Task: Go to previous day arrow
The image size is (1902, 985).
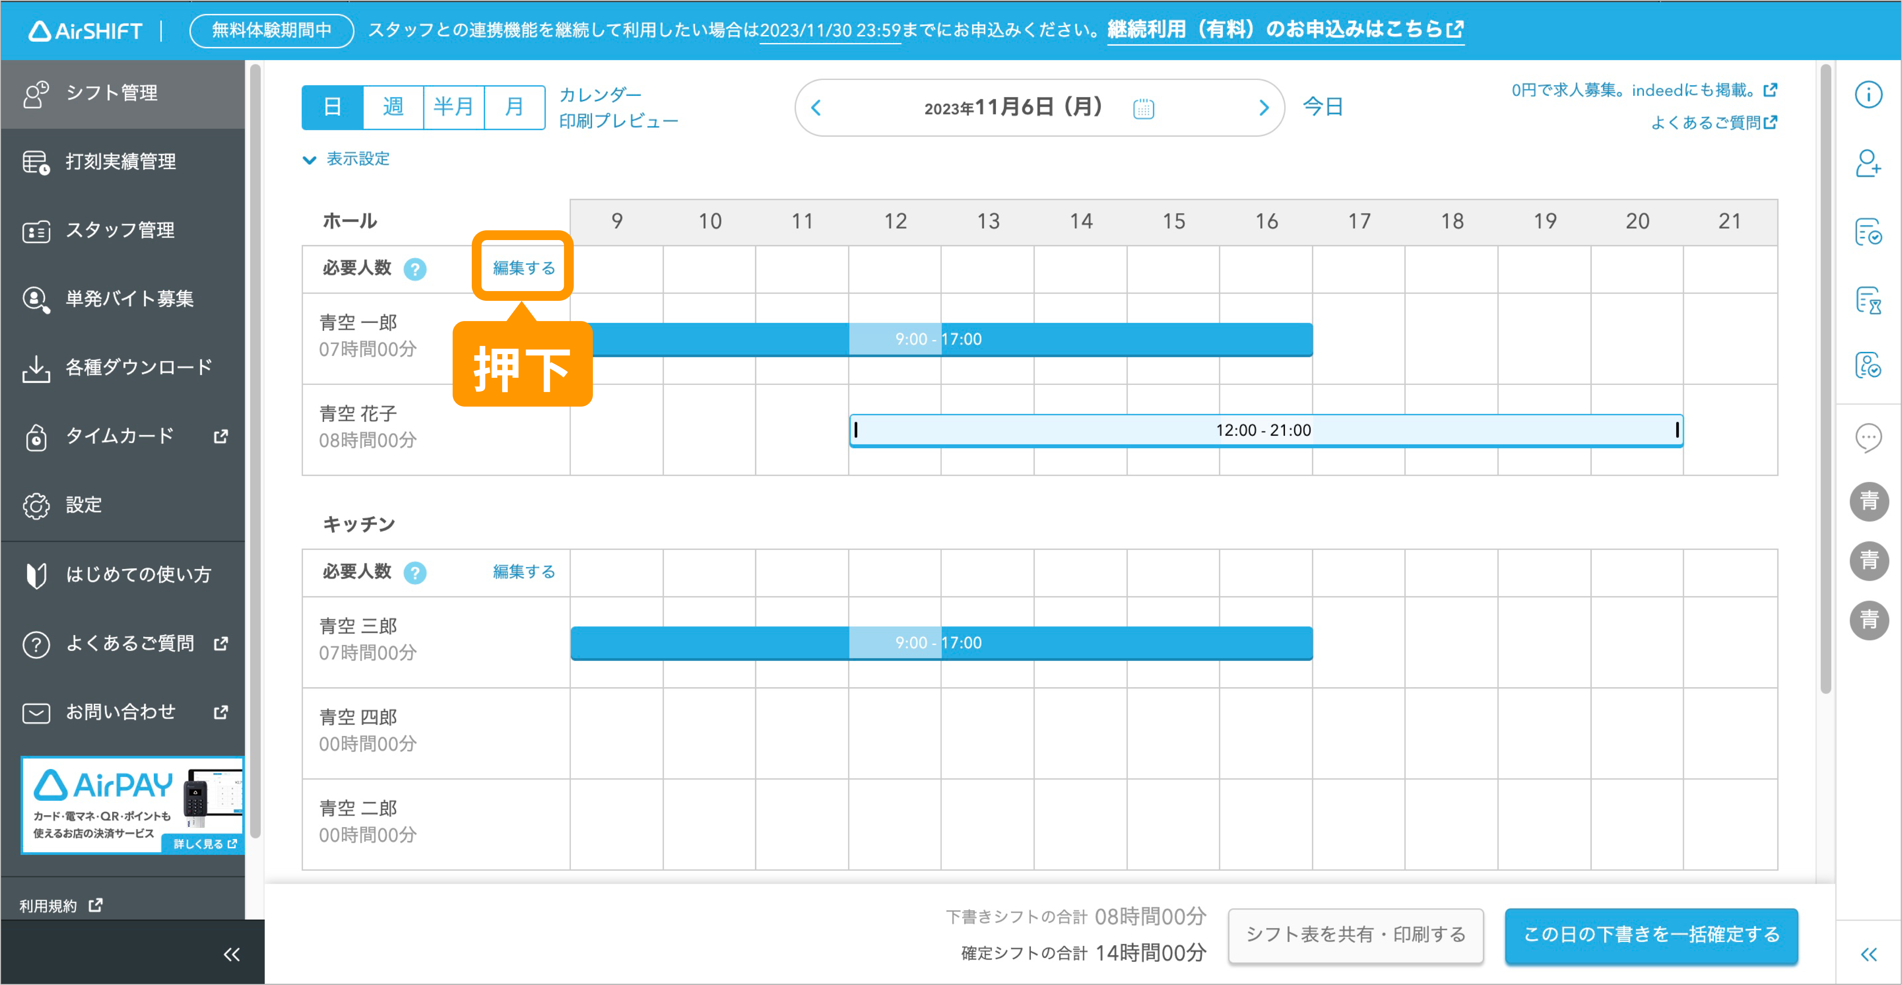Action: pos(816,108)
